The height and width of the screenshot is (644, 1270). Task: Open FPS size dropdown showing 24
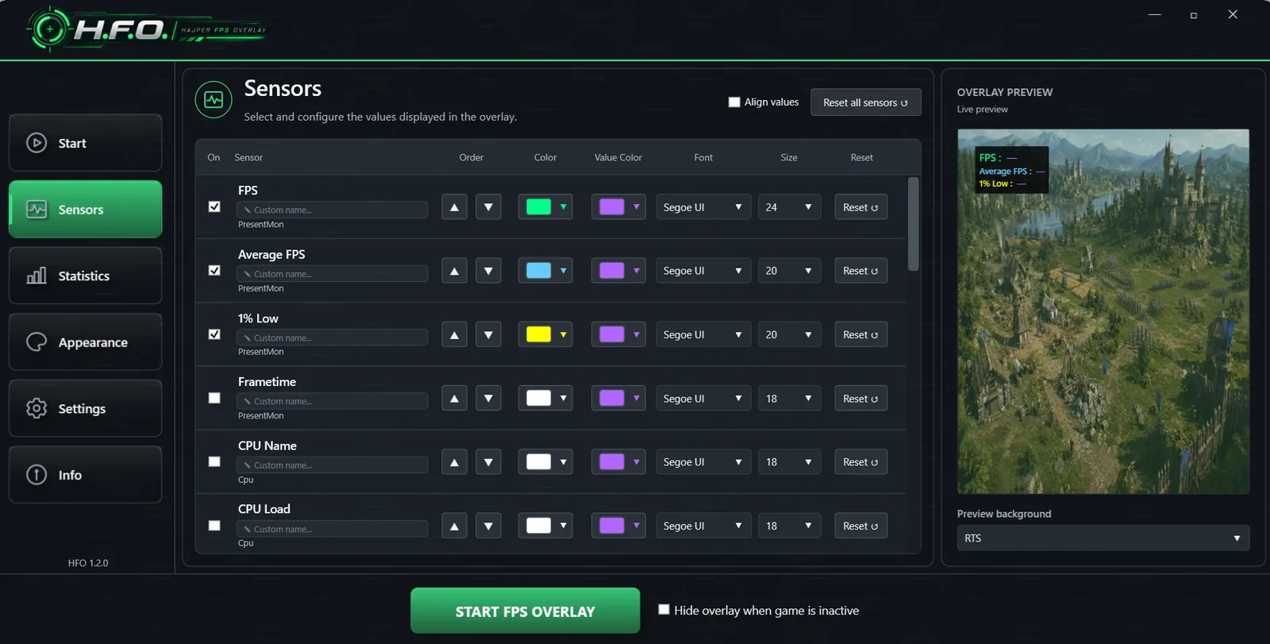point(789,207)
